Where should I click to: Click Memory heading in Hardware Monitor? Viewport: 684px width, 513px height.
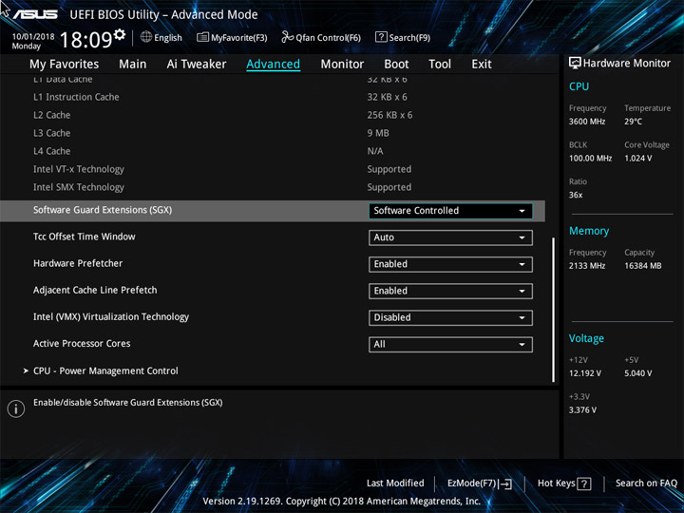tap(589, 231)
